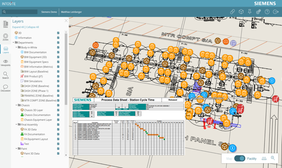This screenshot has width=282, height=168.
Task: Select the MTR COMPT ZONE (Baseline) layer
Action: tap(40, 100)
